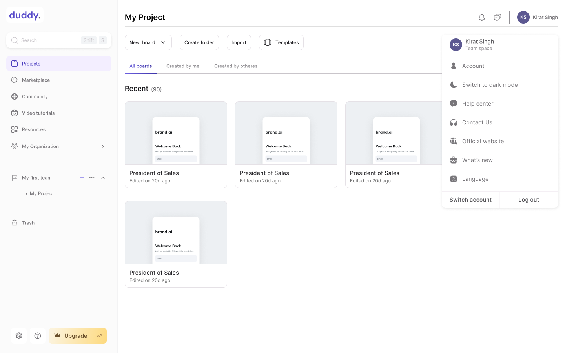Click the Trash bin icon
The width and height of the screenshot is (565, 353).
[15, 223]
